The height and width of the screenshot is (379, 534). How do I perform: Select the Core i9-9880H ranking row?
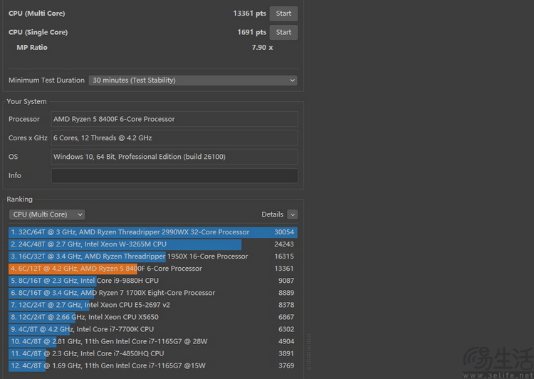point(153,281)
